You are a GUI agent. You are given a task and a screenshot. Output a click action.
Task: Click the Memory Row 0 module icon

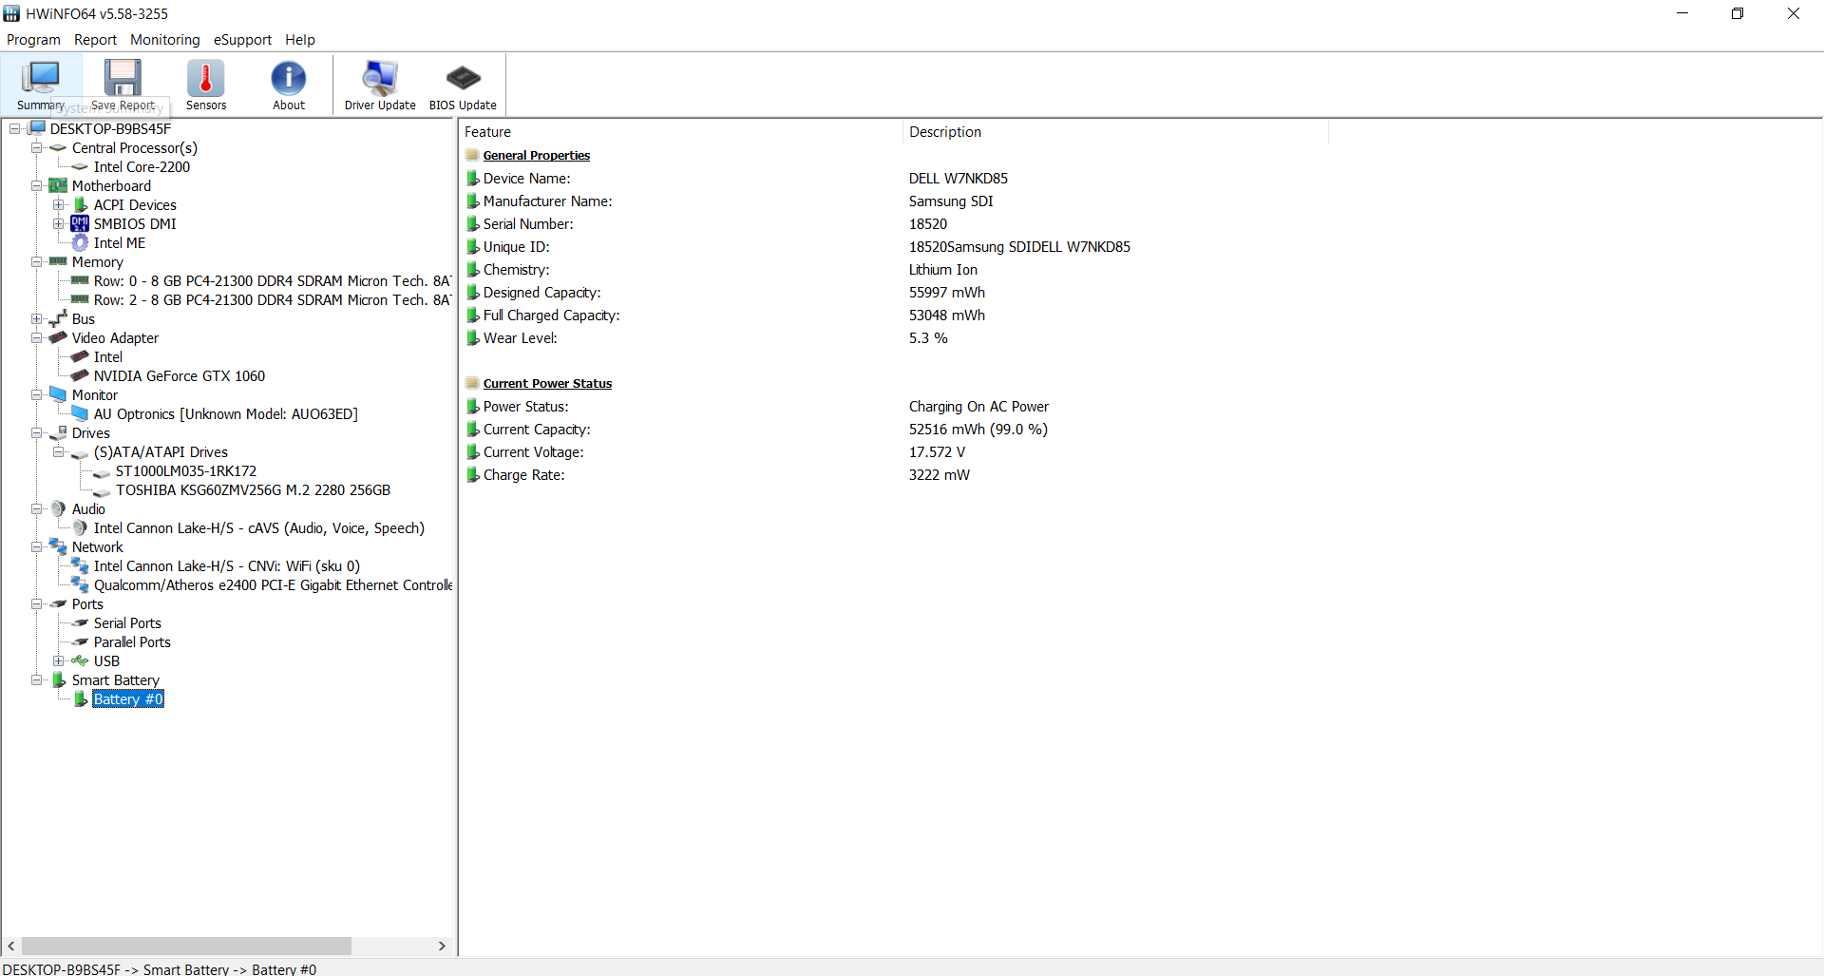click(80, 280)
